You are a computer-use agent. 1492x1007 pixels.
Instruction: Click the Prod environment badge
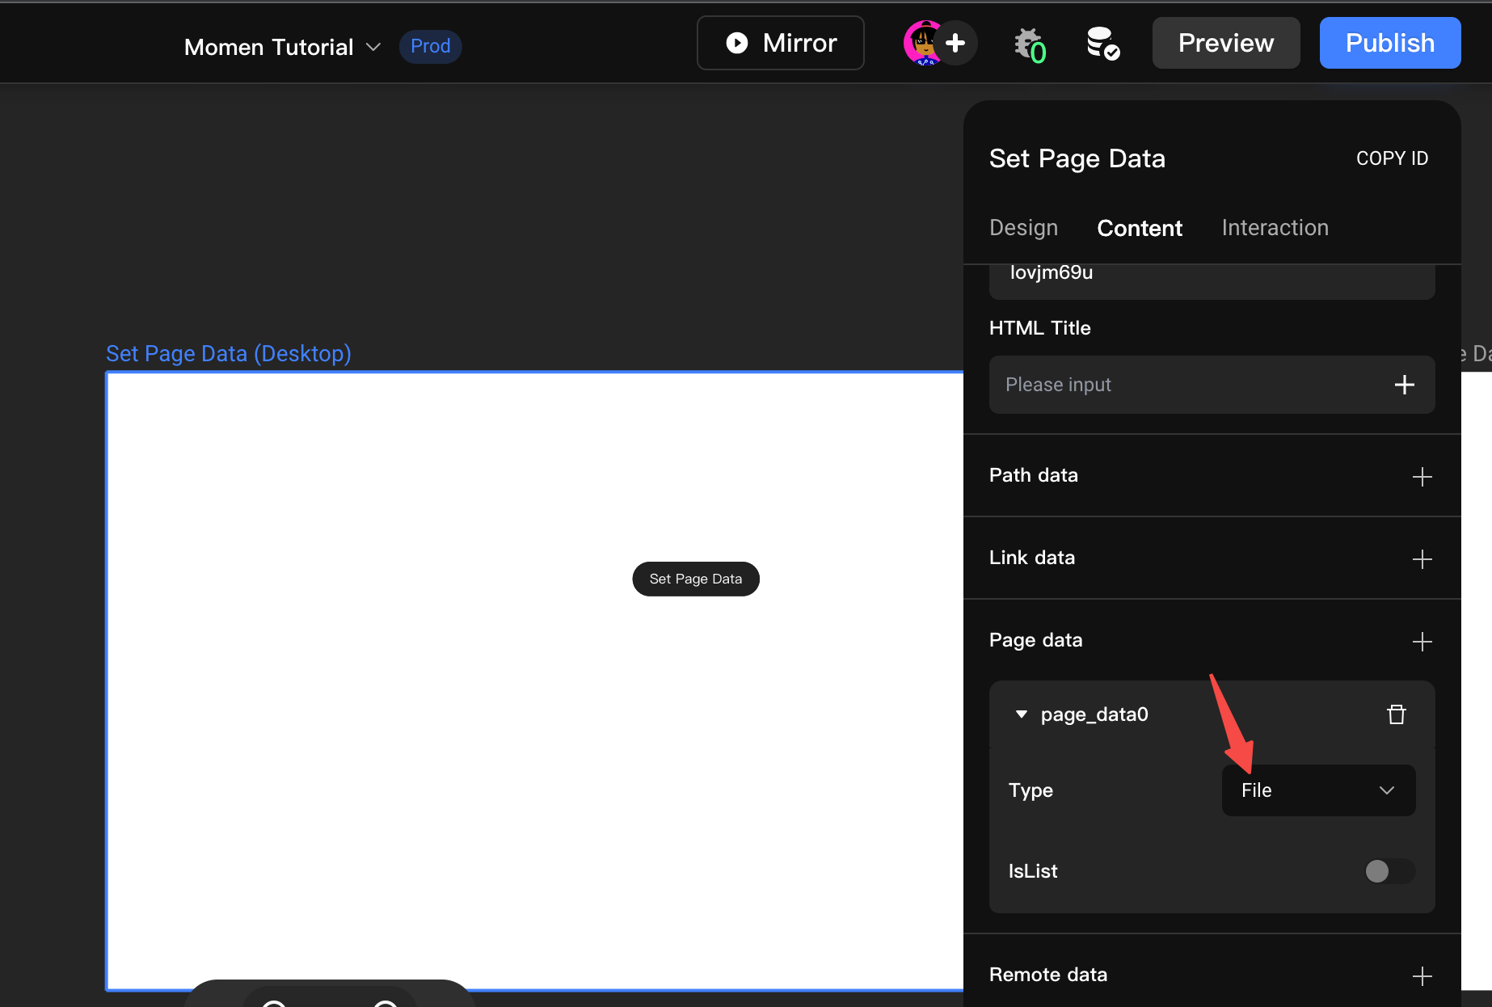(430, 46)
